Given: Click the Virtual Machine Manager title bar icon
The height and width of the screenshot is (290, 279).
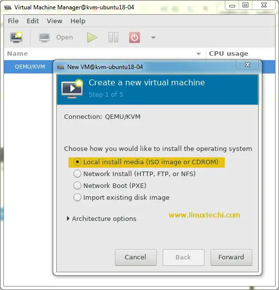Looking at the screenshot, I should [8, 7].
